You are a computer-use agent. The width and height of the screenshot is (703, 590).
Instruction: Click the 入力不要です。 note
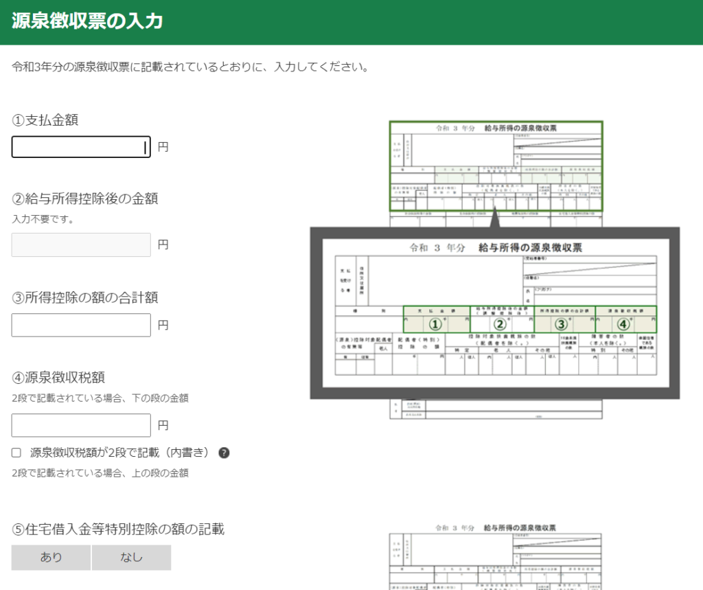[43, 219]
